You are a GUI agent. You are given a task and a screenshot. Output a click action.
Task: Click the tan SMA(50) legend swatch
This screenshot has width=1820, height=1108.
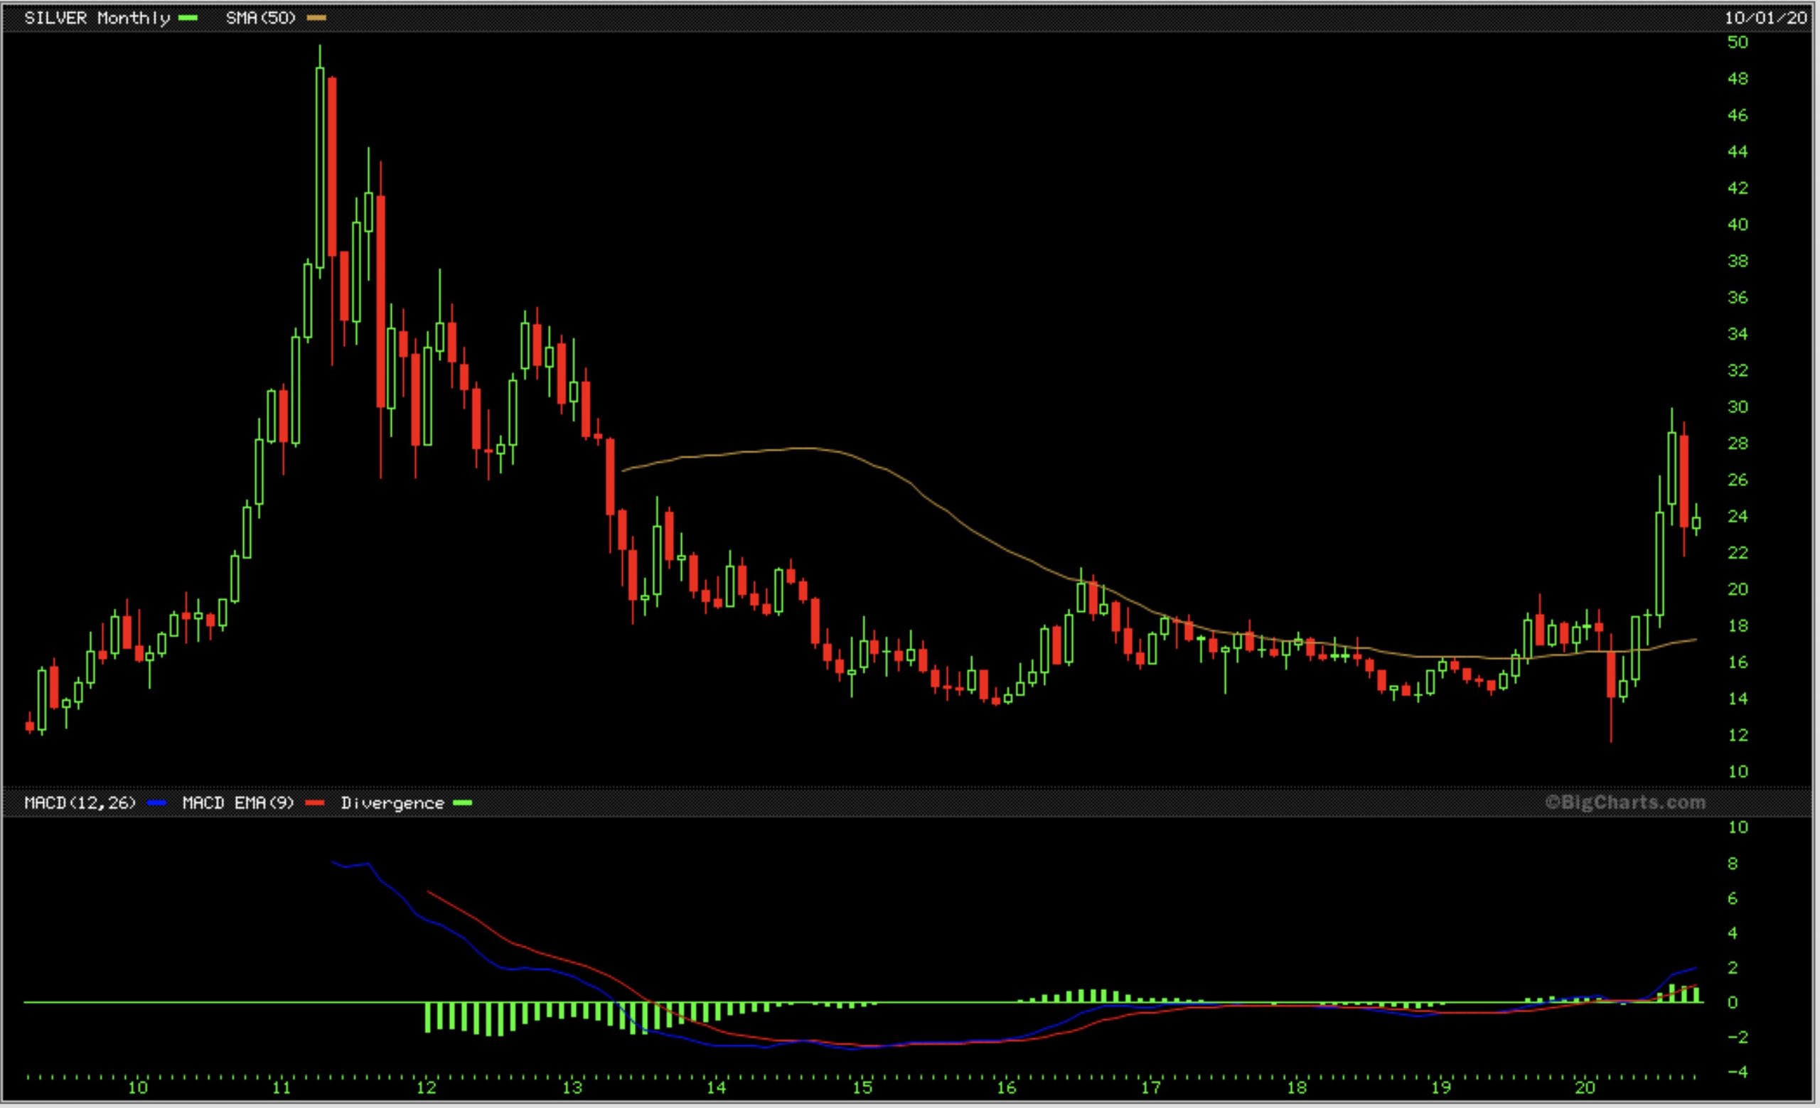point(317,18)
